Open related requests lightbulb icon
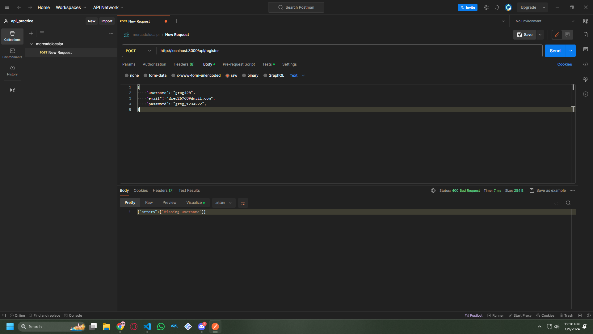Screen dimensions: 593x334 coord(586,79)
